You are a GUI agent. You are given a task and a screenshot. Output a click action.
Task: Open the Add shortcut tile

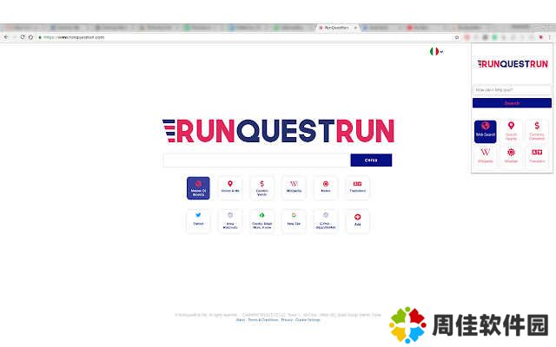coord(357,220)
